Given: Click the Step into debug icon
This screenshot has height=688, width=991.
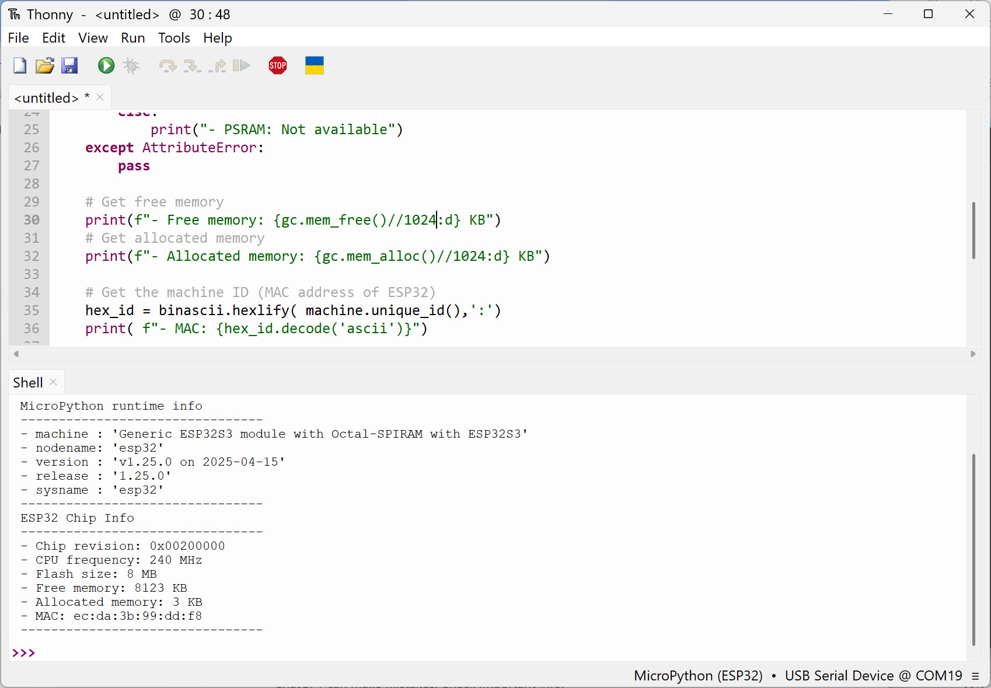Looking at the screenshot, I should (192, 65).
